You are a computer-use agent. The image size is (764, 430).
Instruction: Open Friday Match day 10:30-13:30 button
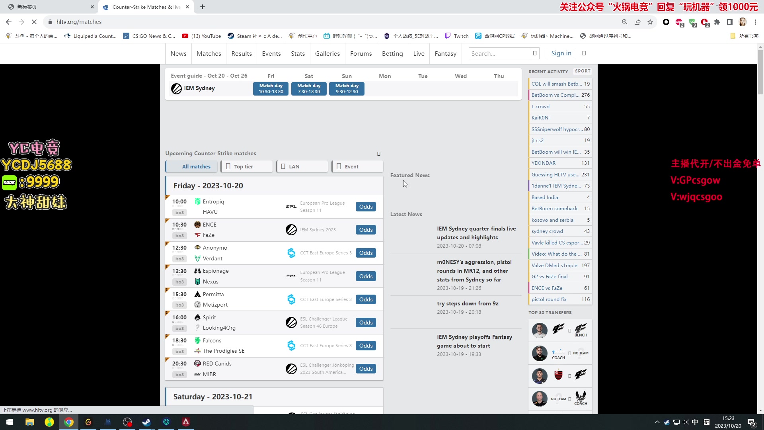pyautogui.click(x=271, y=88)
